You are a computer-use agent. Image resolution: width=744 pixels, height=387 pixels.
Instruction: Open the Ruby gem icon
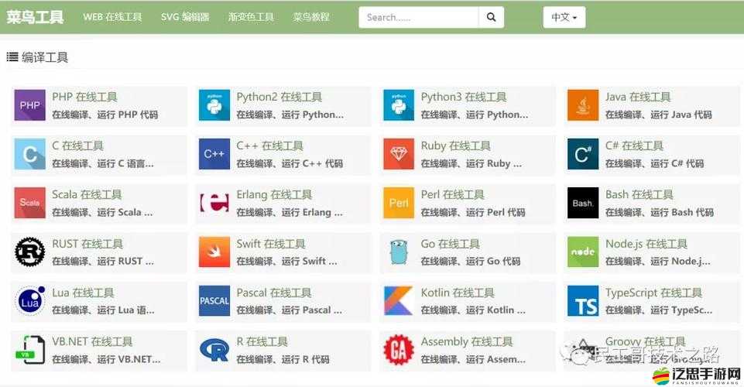pyautogui.click(x=399, y=154)
